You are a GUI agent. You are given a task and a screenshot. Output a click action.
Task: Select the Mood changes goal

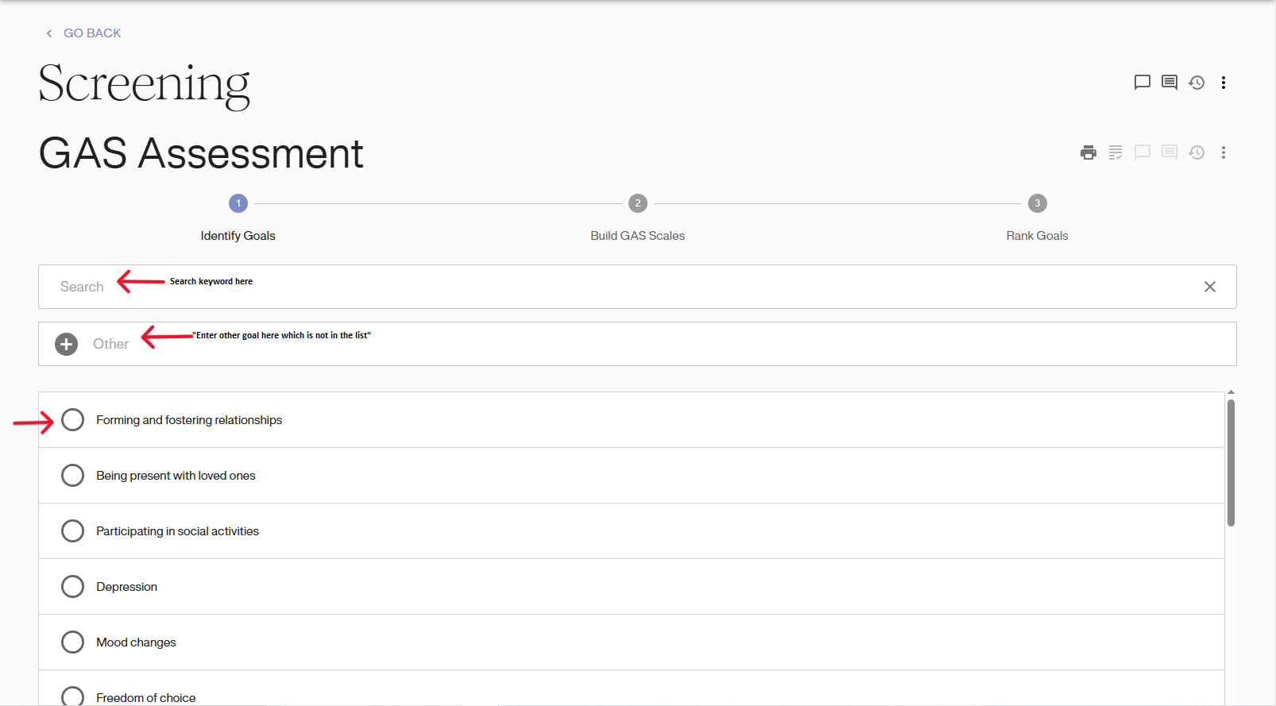coord(72,642)
